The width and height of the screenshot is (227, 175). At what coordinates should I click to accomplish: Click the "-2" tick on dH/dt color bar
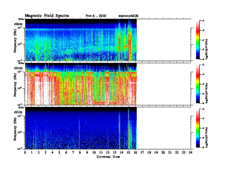(203, 21)
